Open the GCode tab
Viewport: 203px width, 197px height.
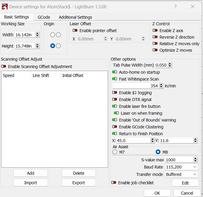pos(44,17)
